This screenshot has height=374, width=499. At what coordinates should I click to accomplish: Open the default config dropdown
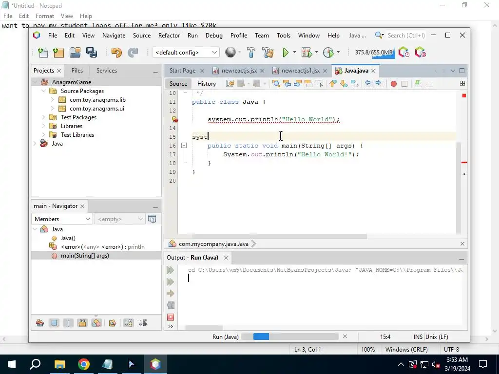[x=186, y=53]
